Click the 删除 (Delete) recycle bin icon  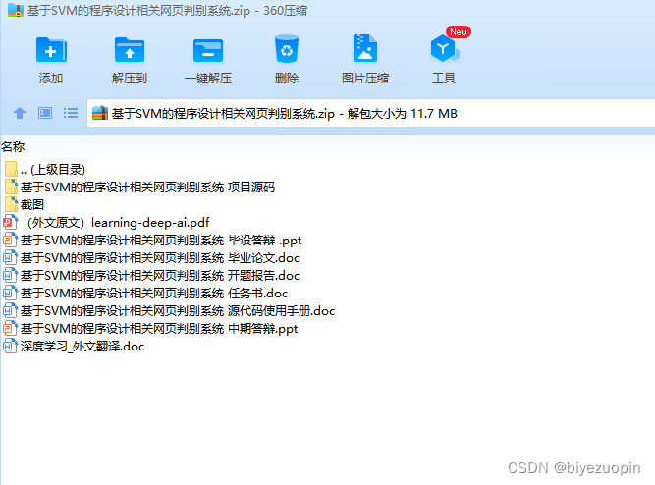click(287, 49)
